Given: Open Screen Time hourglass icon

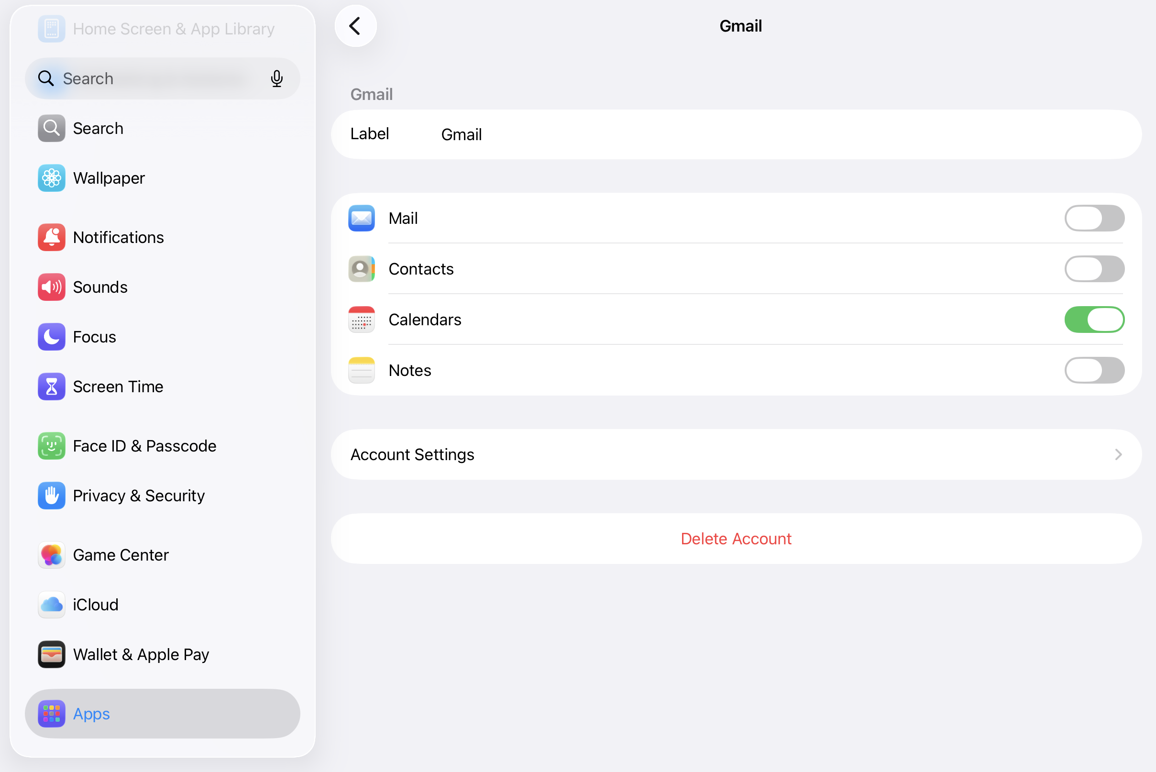Looking at the screenshot, I should click(52, 387).
